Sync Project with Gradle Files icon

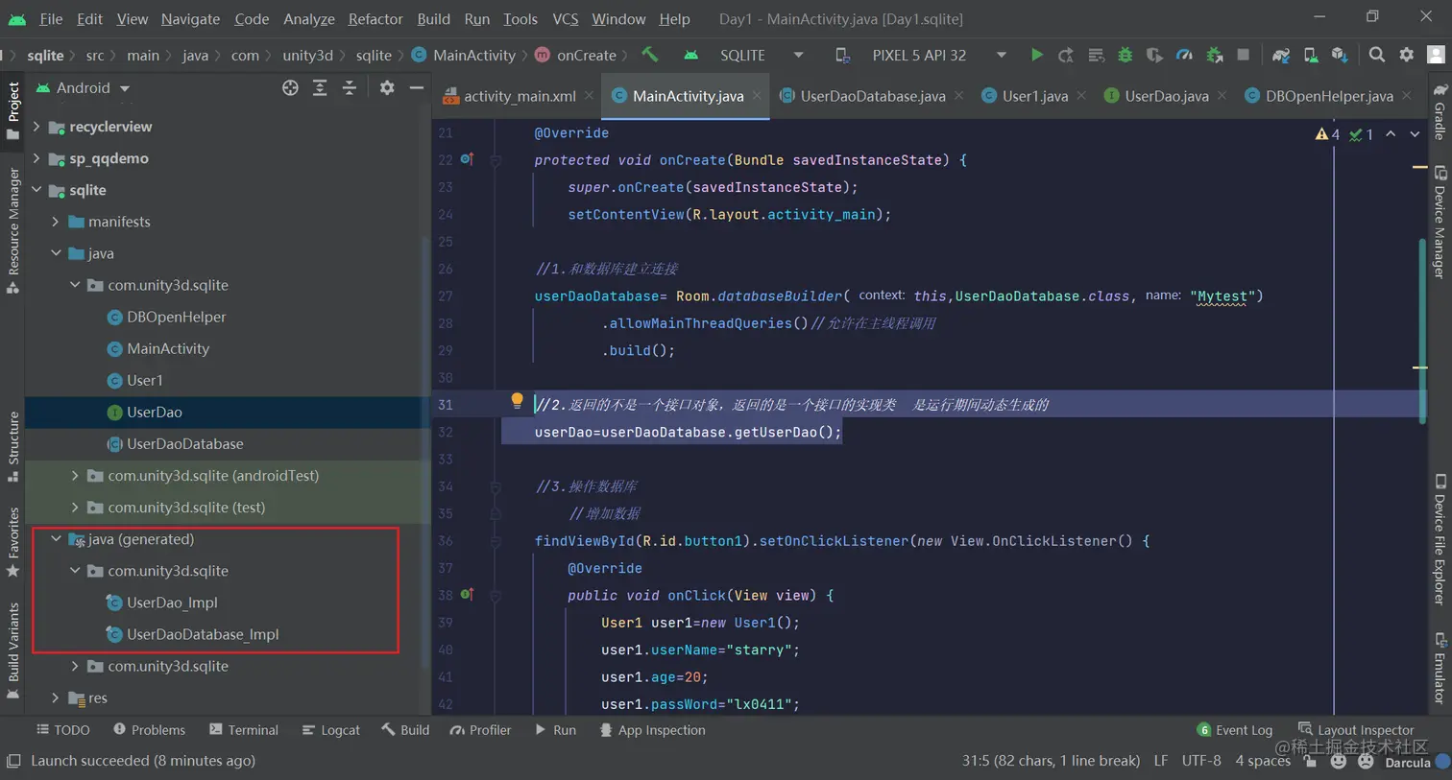[1280, 55]
